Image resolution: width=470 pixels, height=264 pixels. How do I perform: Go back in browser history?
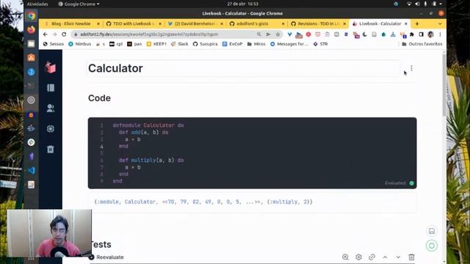[x=46, y=34]
